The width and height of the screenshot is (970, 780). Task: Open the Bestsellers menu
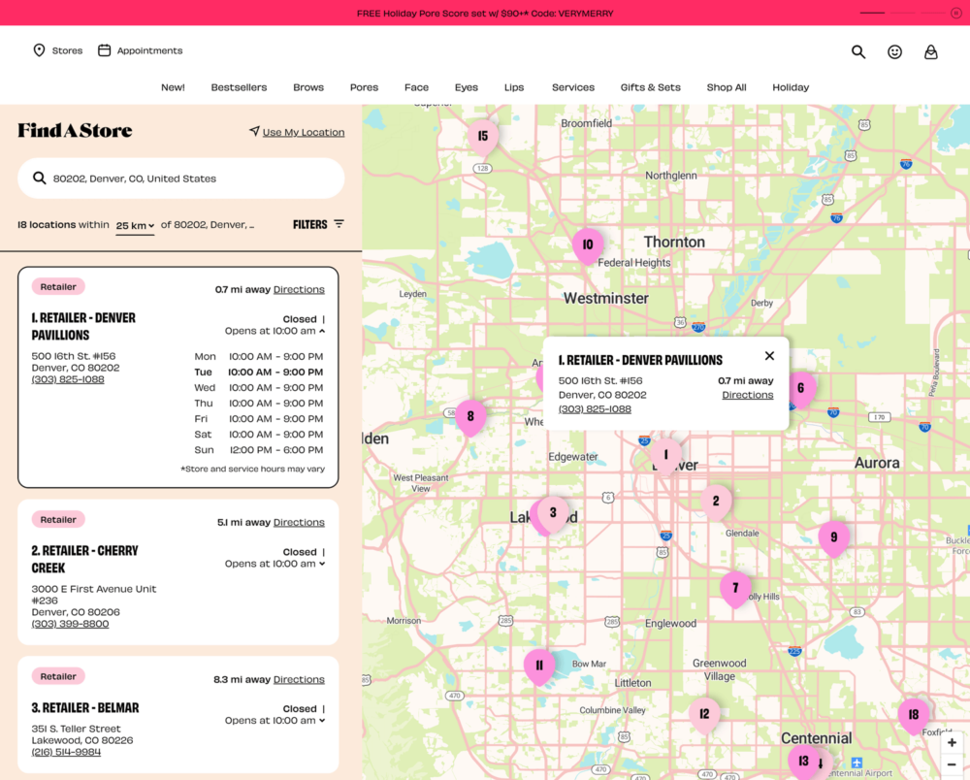tap(239, 87)
